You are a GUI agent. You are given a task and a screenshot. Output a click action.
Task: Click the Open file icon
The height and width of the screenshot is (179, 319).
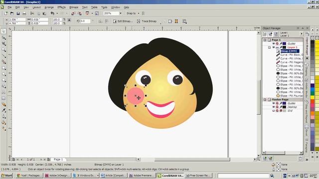(12, 13)
